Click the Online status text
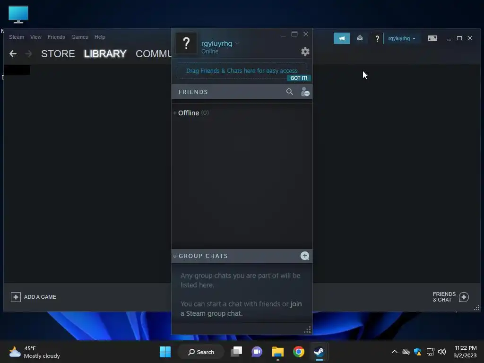Screen dimensions: 484x363 (x=210, y=52)
